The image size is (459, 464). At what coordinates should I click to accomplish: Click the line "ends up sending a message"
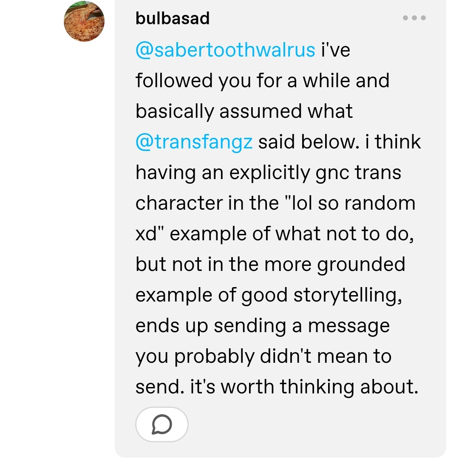[x=262, y=326]
